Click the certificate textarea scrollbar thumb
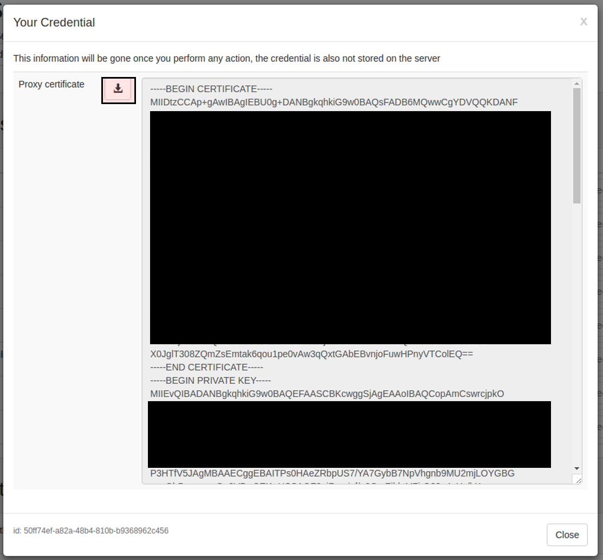This screenshot has width=603, height=560. point(576,145)
